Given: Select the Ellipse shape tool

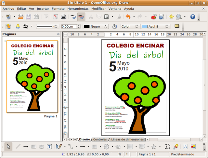Looking at the screenshot, I should point(42,147).
